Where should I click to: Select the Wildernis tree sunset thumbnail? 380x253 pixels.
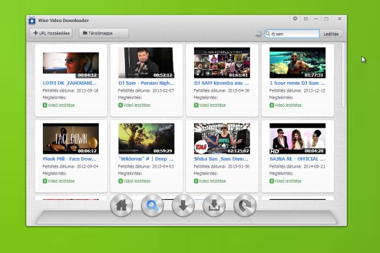(146, 139)
